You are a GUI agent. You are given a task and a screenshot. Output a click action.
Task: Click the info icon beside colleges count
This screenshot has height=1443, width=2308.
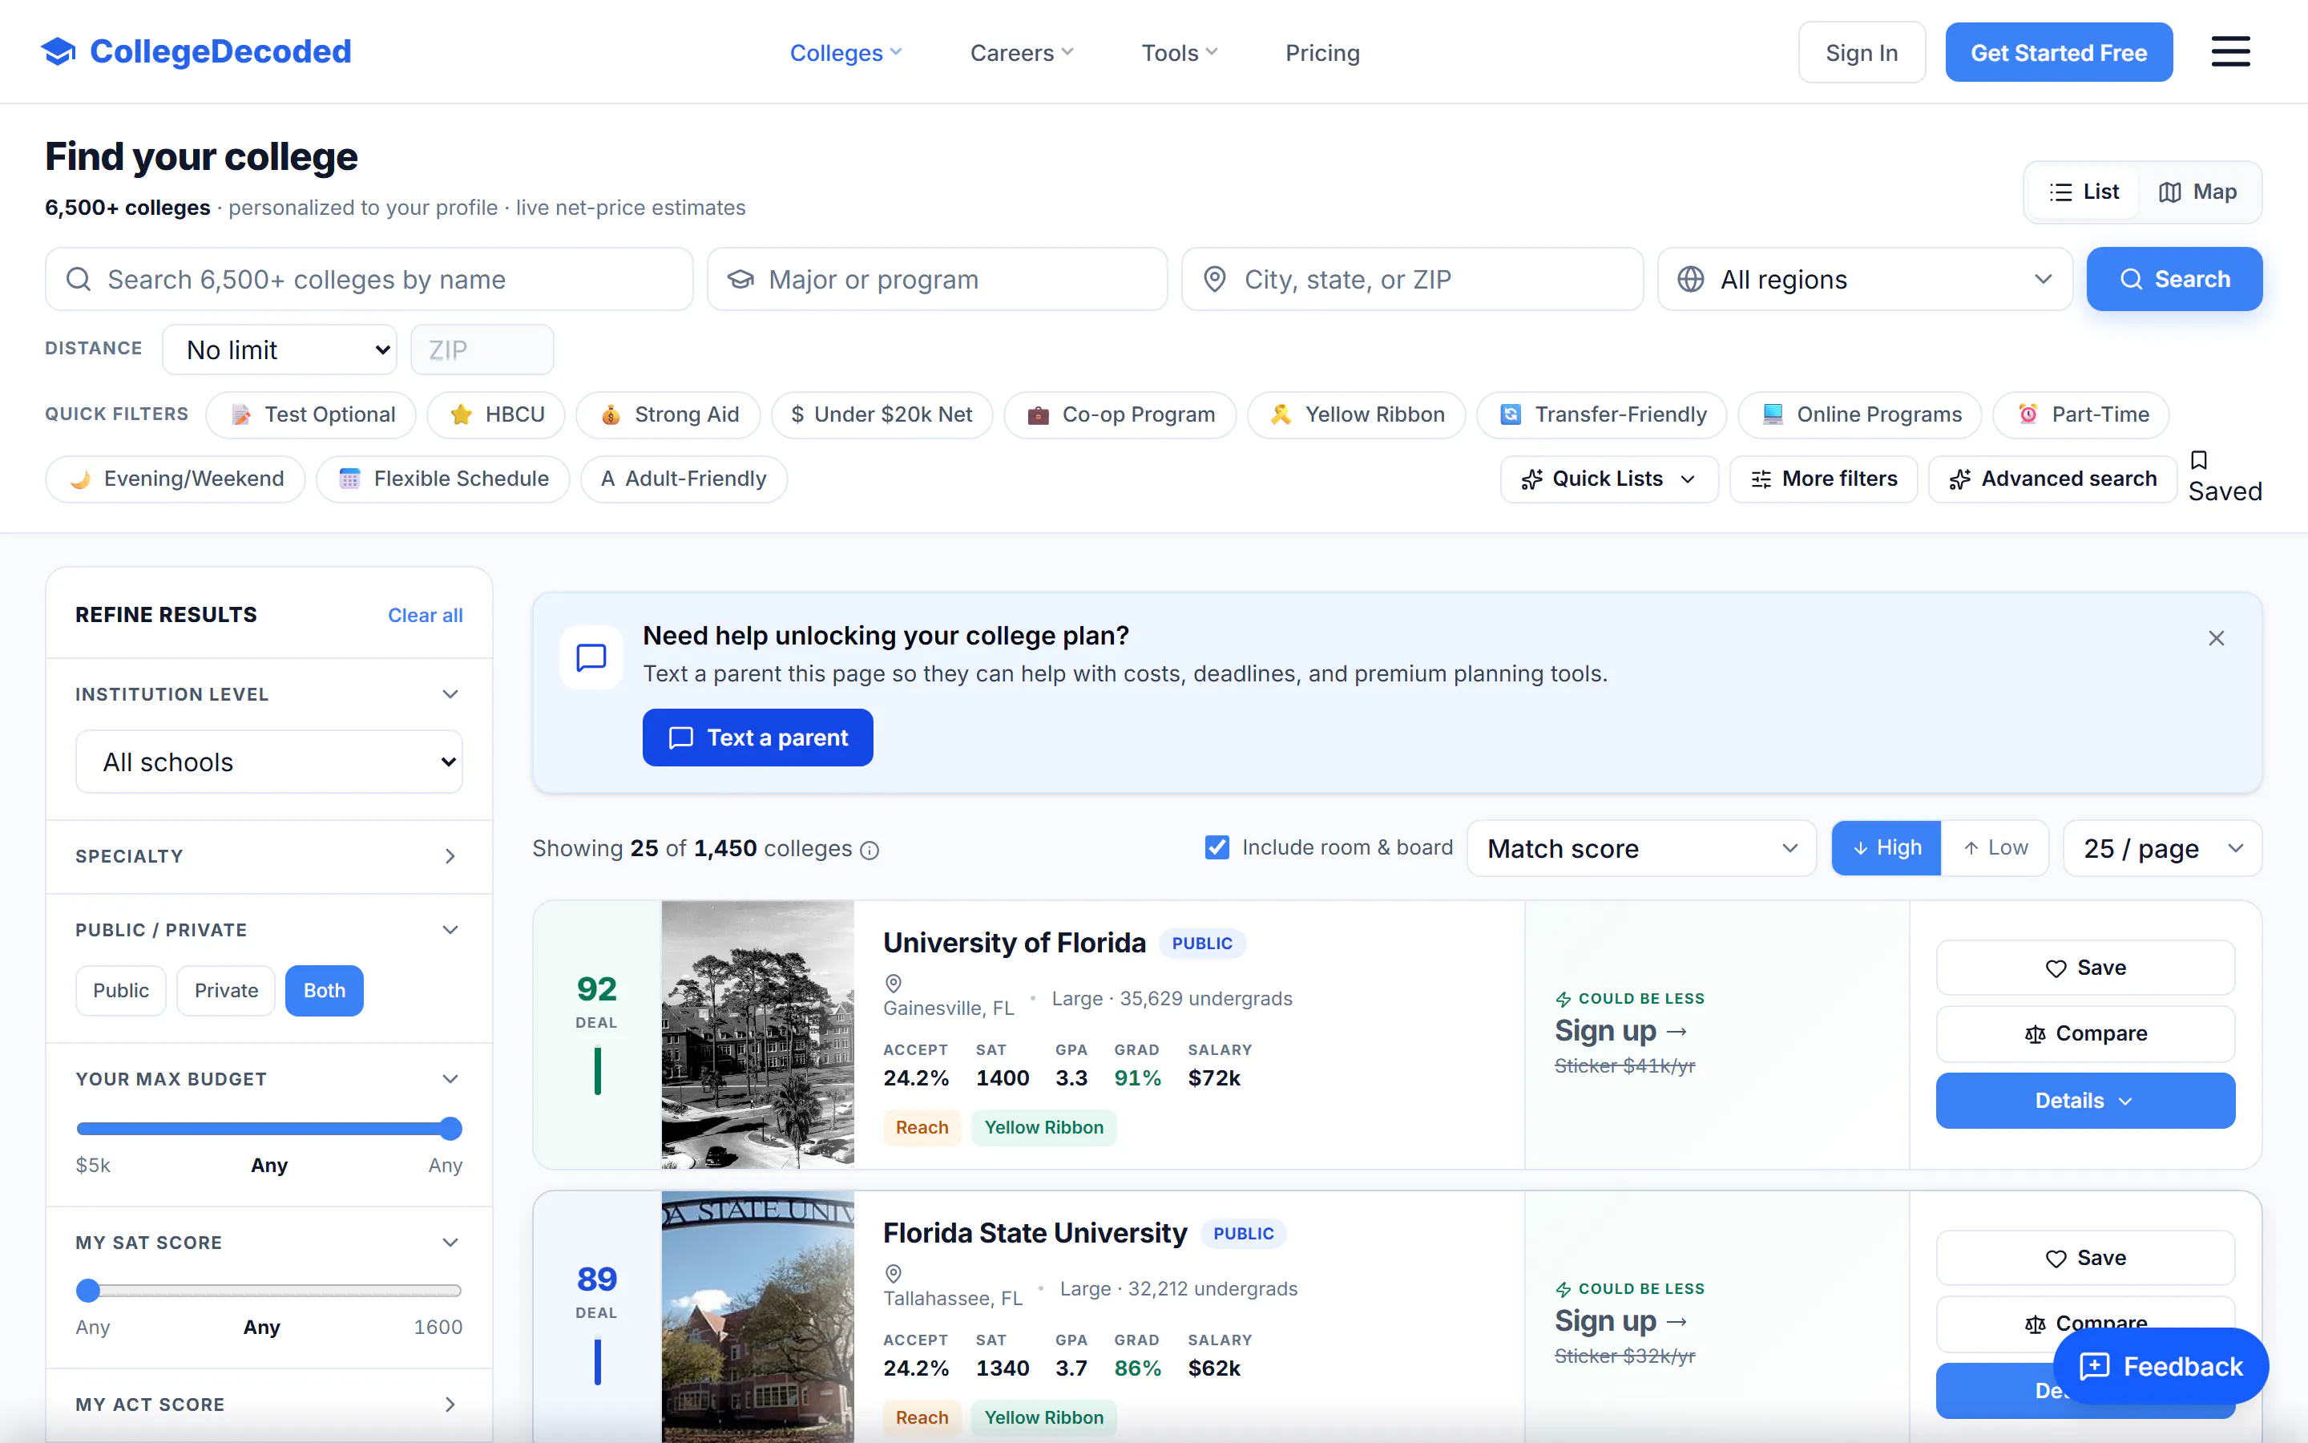870,850
